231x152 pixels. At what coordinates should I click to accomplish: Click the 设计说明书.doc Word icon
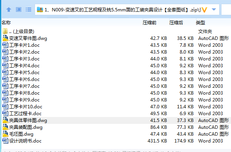click(x=5, y=141)
